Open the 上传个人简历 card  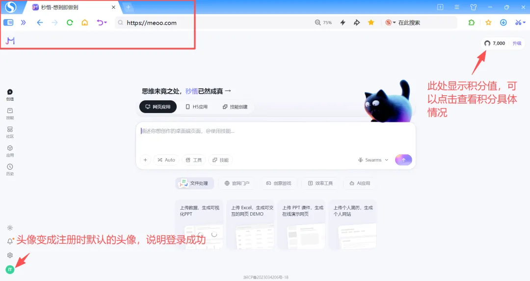(x=352, y=225)
